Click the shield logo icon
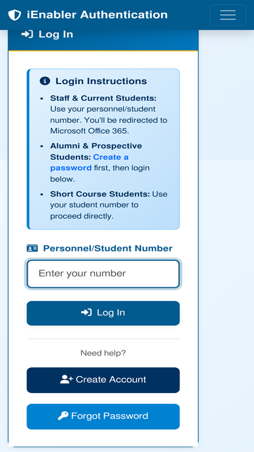 (14, 15)
